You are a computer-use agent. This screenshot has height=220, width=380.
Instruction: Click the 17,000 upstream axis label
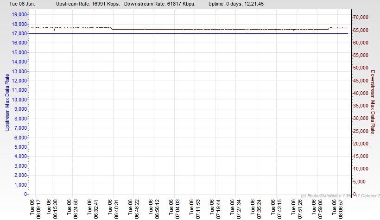tap(19, 33)
